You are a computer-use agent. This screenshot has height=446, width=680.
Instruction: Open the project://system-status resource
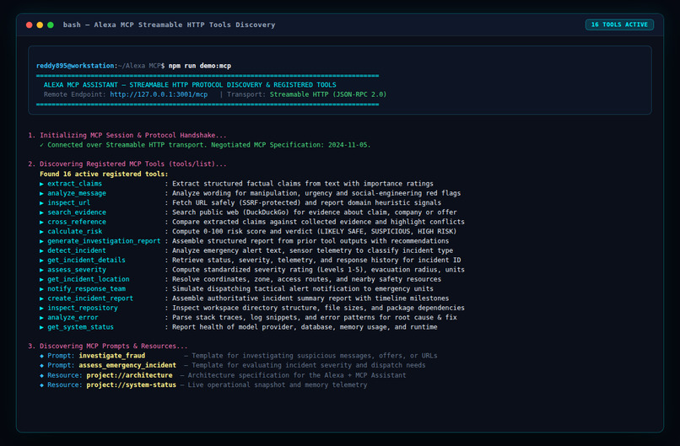[x=132, y=385]
